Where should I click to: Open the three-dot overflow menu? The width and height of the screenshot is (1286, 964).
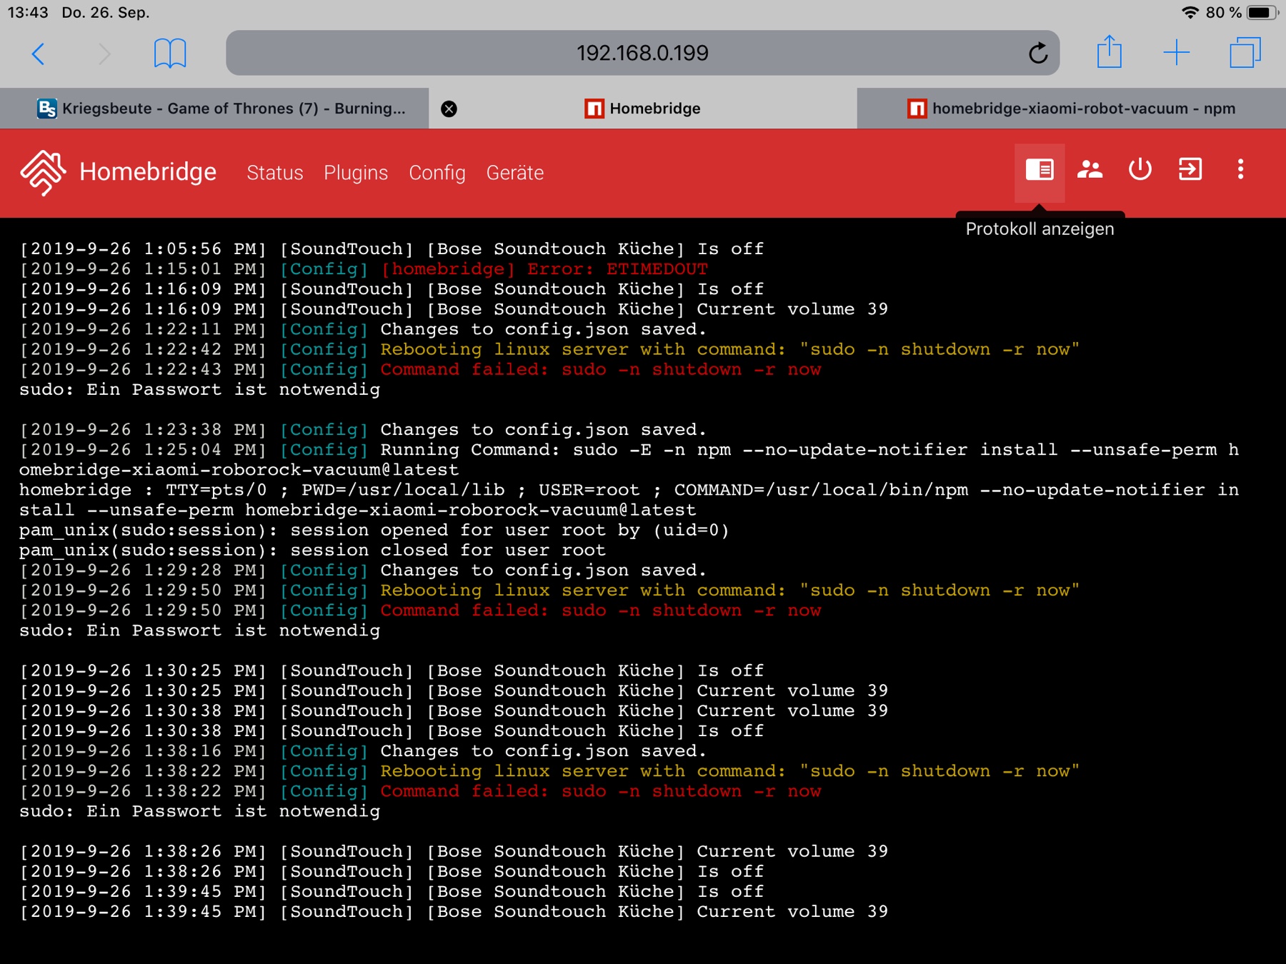[x=1240, y=170]
